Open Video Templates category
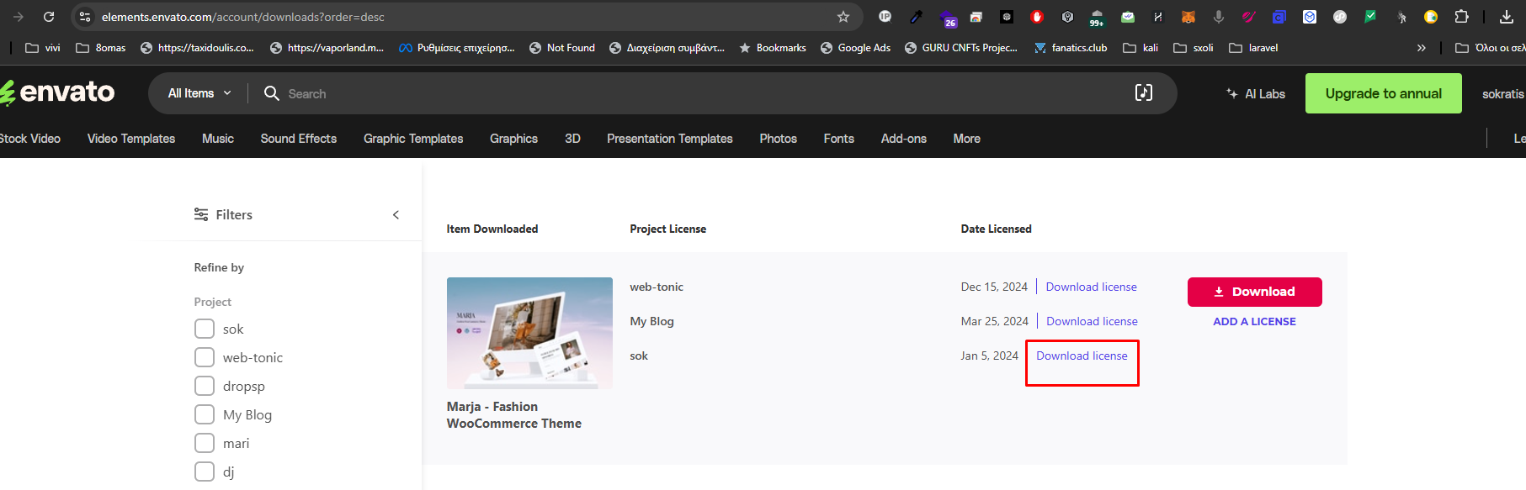Screen dimensions: 1526x490 131,139
